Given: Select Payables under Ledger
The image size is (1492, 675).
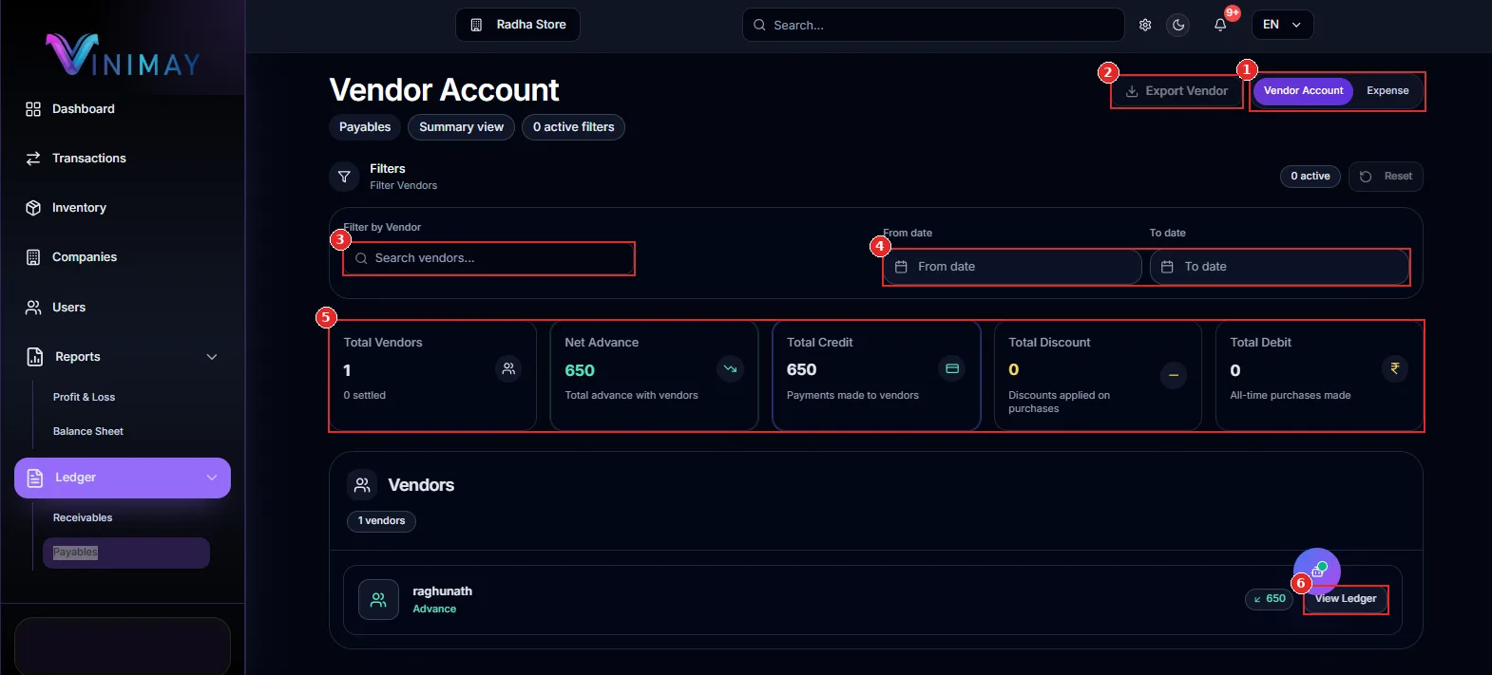Looking at the screenshot, I should (126, 553).
